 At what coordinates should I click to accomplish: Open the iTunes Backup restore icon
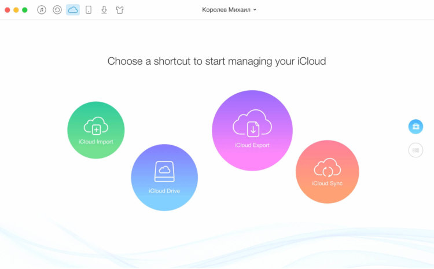pyautogui.click(x=57, y=10)
